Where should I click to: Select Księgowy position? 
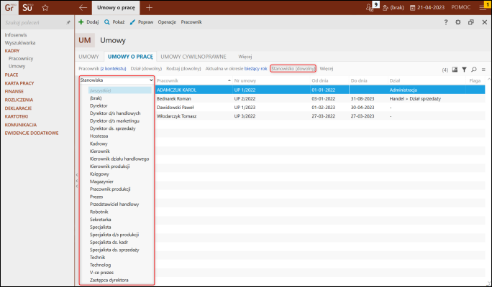(x=99, y=174)
